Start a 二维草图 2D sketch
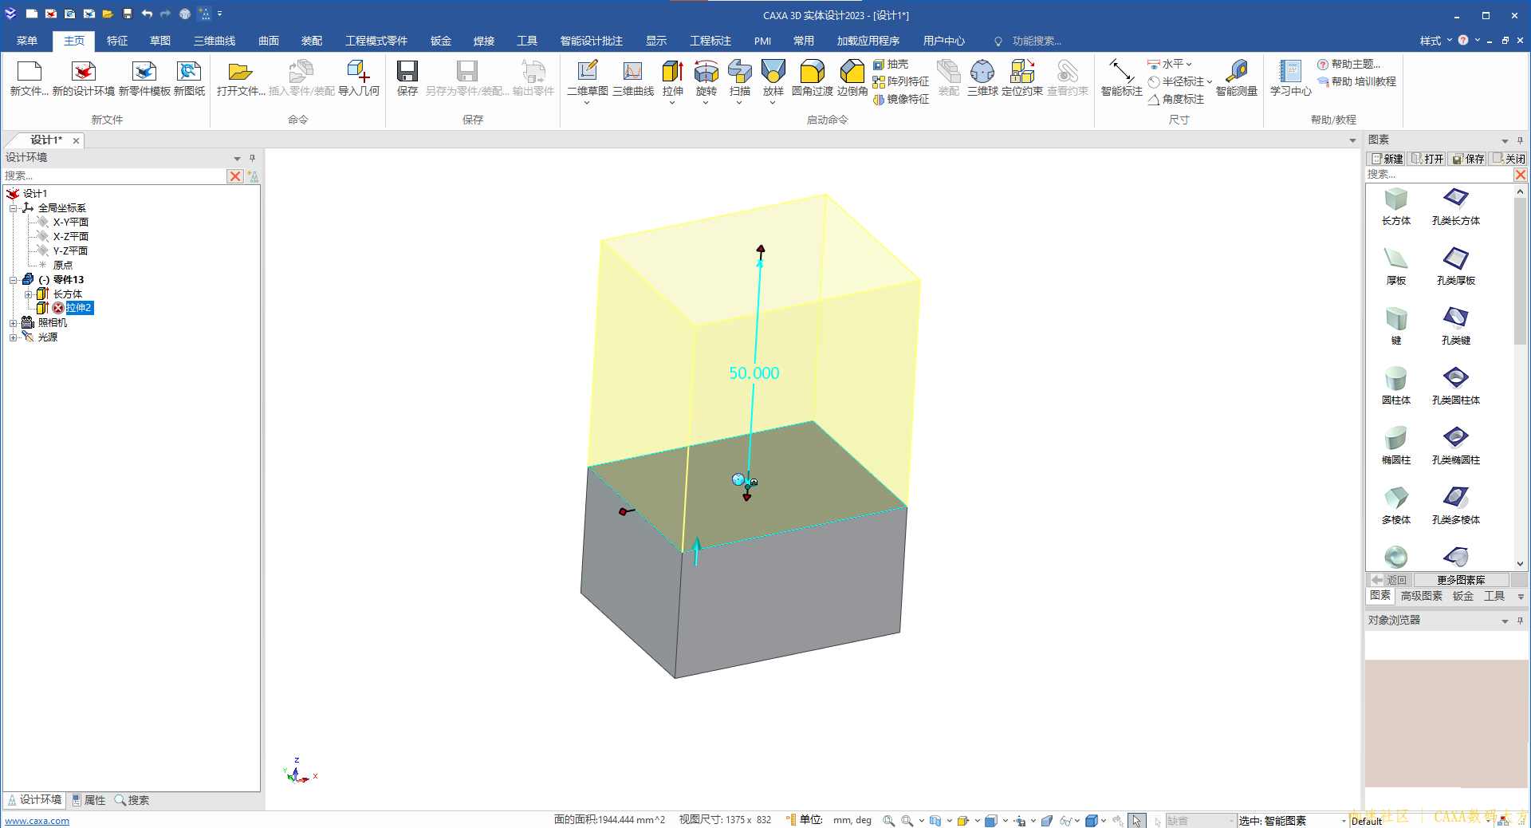This screenshot has height=828, width=1531. click(588, 80)
